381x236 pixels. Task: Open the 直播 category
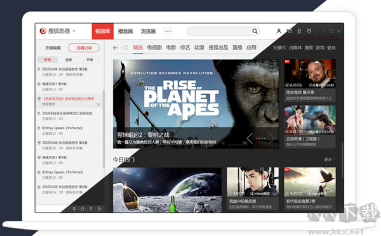tap(237, 48)
